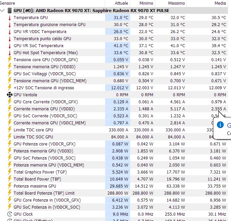Click thermometer icon for Temperatura punto caldo GPU

pyautogui.click(x=10, y=39)
